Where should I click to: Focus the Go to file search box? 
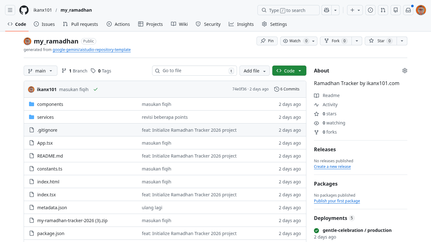194,71
